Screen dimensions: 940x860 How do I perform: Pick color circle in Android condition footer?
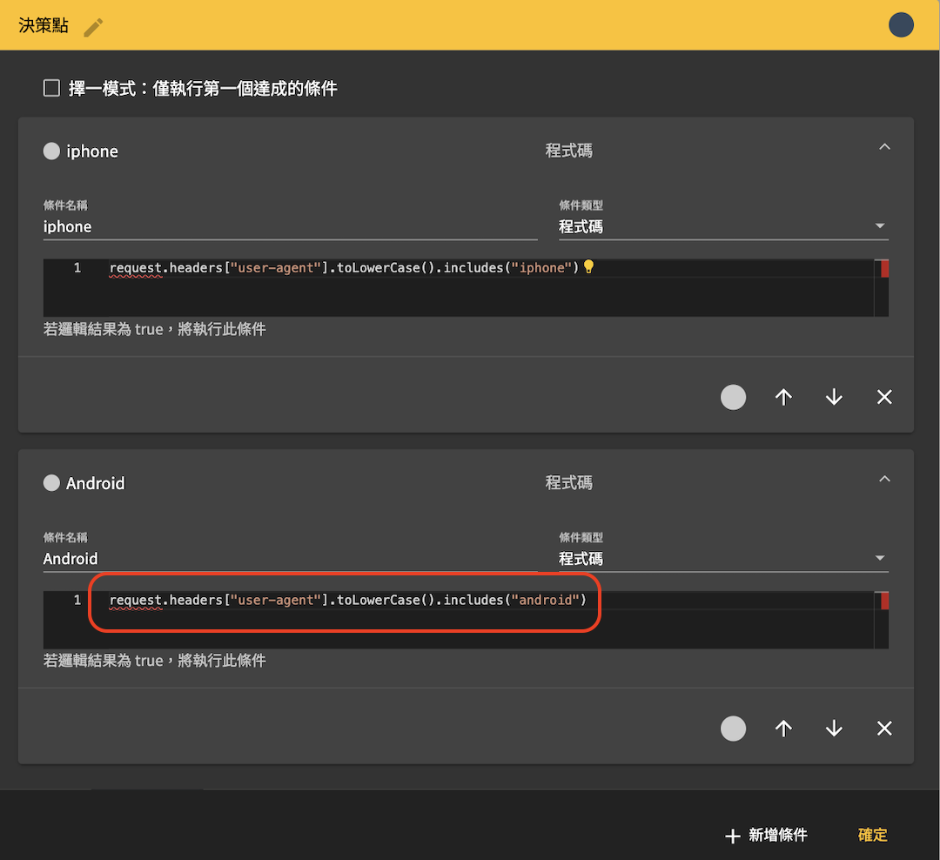733,729
